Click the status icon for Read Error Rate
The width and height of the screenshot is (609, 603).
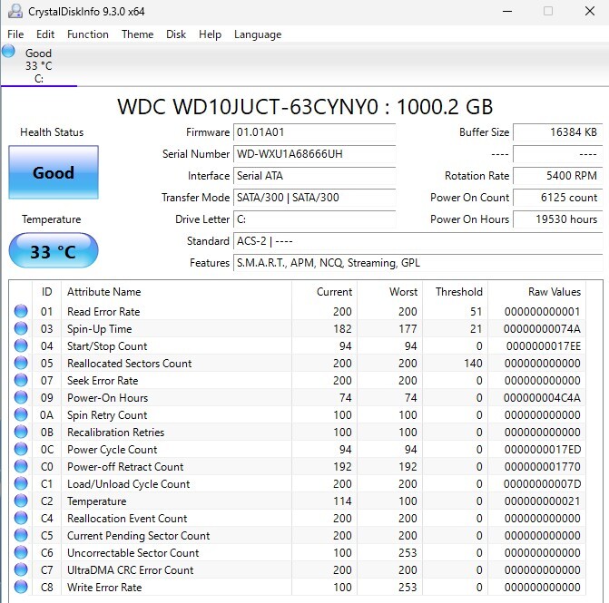coord(21,311)
